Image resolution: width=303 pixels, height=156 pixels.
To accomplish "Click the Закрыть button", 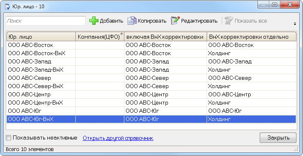I will pos(278,138).
